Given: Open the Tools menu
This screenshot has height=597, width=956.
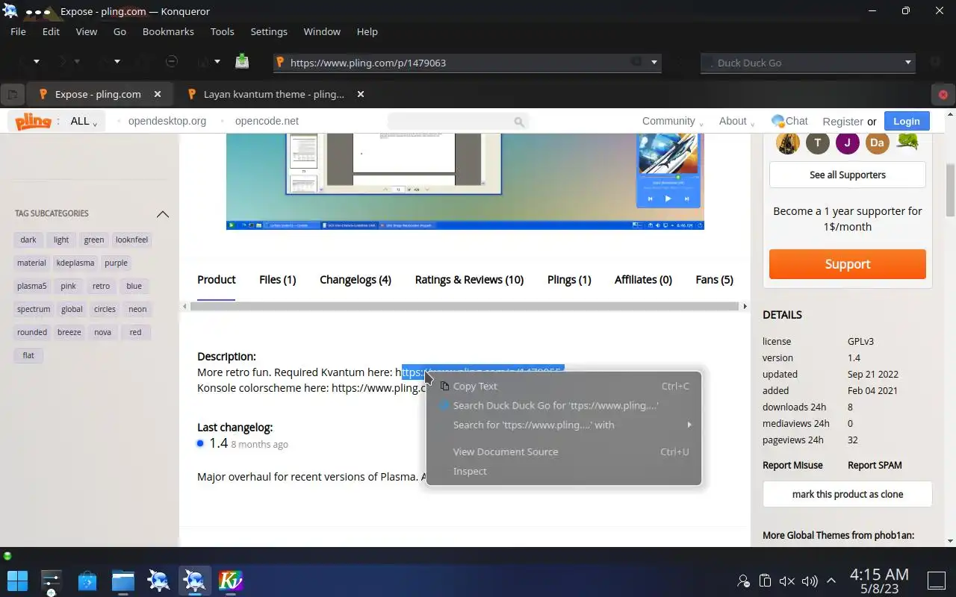Looking at the screenshot, I should click(222, 31).
